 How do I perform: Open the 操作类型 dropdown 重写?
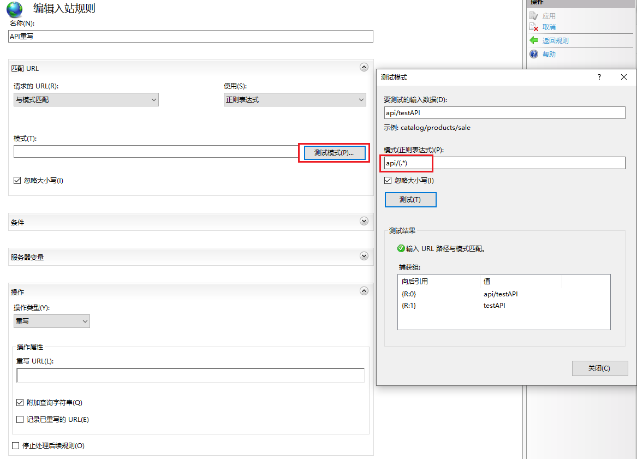tap(52, 321)
